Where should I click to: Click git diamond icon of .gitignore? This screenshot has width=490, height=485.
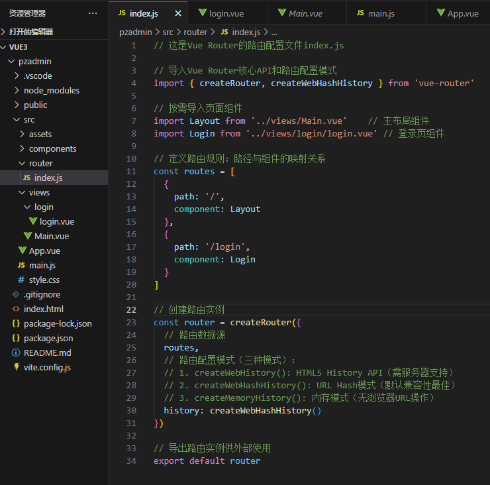[16, 294]
